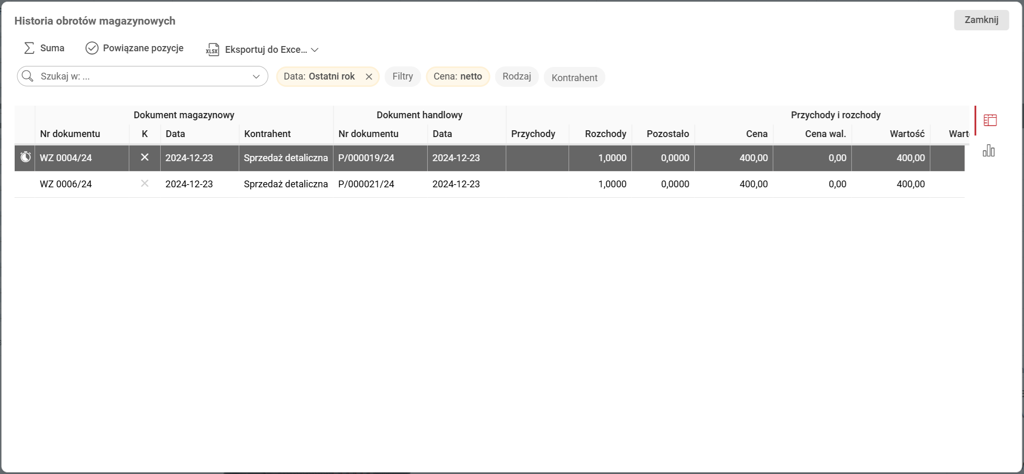1024x474 pixels.
Task: Click into the Szukaj w search field
Action: (141, 76)
